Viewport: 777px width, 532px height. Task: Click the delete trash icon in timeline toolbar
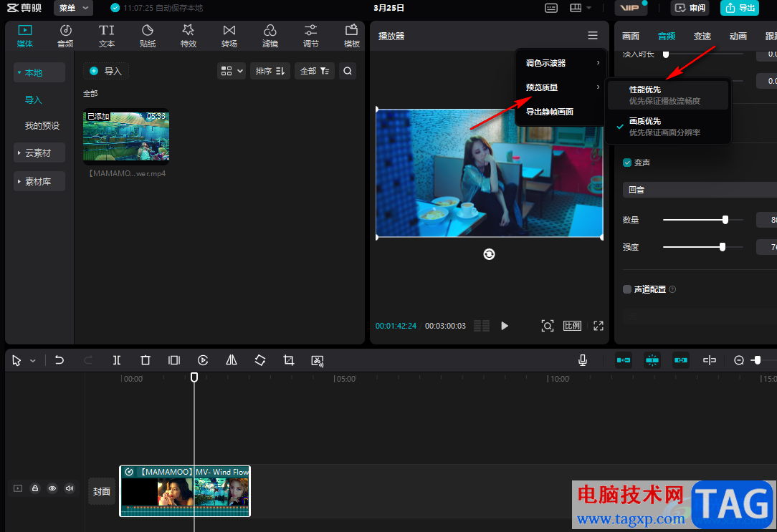click(x=146, y=361)
